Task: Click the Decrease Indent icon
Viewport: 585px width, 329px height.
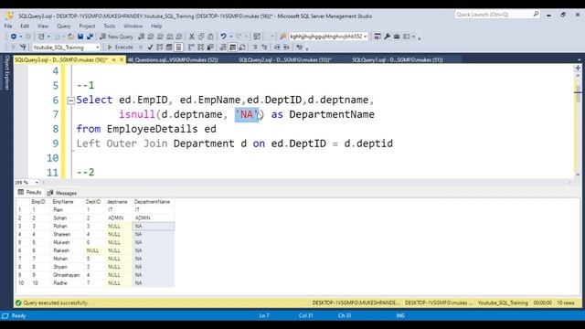Action: tap(277, 48)
